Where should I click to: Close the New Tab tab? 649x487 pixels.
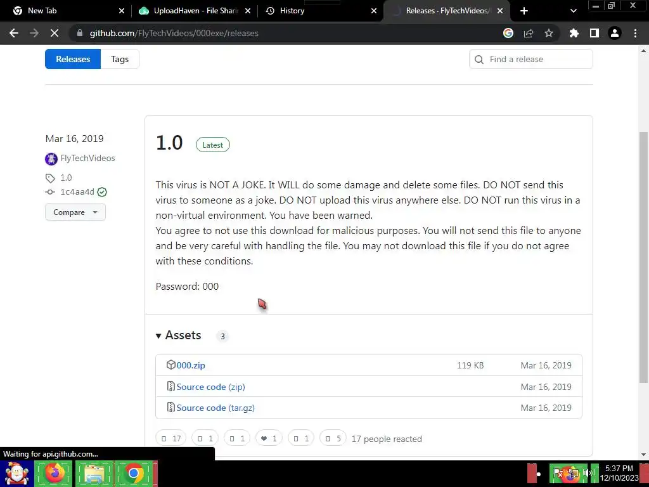point(121,11)
